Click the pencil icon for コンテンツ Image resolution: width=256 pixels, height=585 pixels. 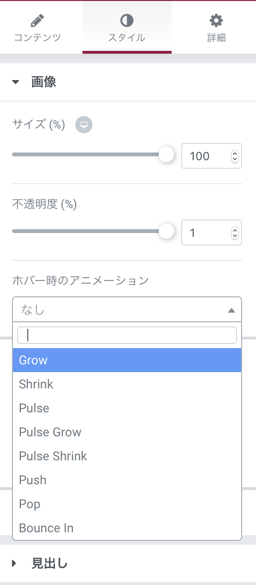click(37, 21)
